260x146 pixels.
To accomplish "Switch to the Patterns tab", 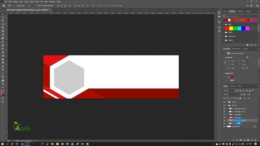I will [x=248, y=11].
